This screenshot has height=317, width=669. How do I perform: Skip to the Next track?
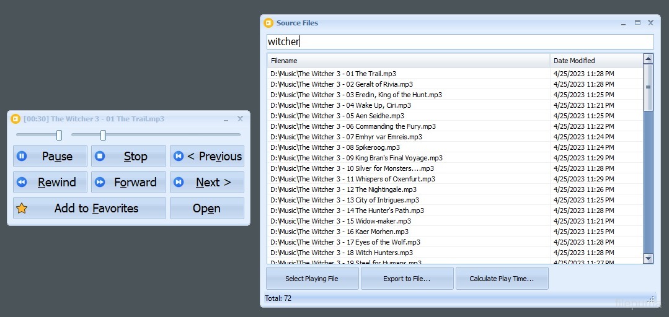207,182
